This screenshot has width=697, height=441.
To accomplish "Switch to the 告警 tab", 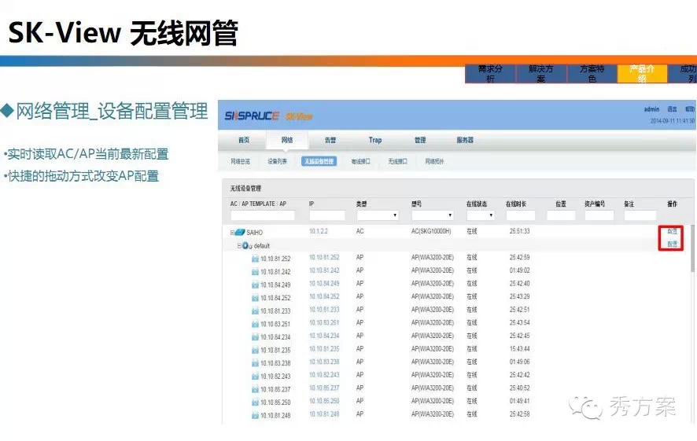I will tap(330, 141).
